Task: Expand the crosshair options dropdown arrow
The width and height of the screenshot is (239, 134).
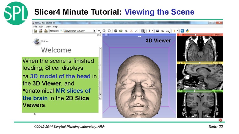Action: 177,31
